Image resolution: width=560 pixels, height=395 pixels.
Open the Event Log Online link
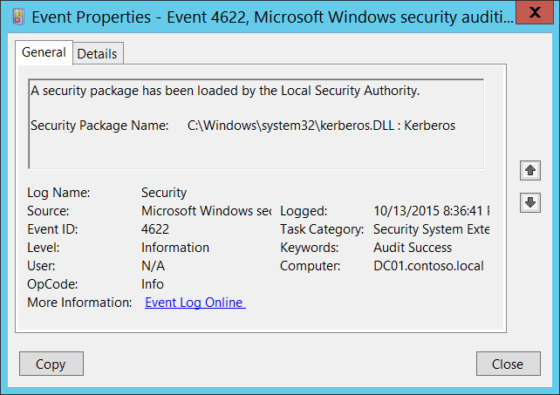point(195,303)
